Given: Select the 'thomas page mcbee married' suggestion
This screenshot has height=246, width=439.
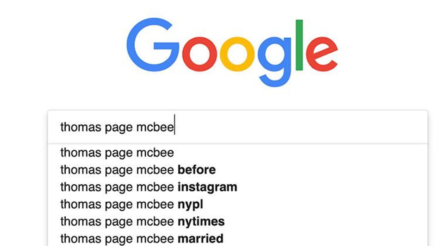Looking at the screenshot, I should (x=141, y=238).
